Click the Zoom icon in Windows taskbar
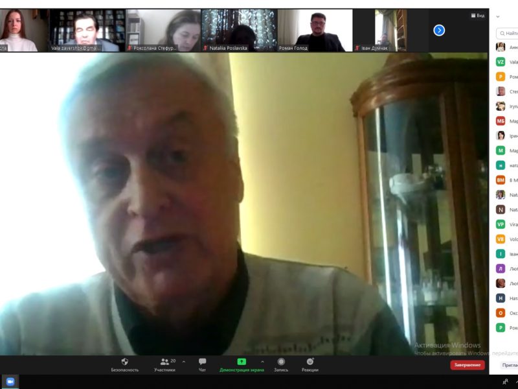 10,382
